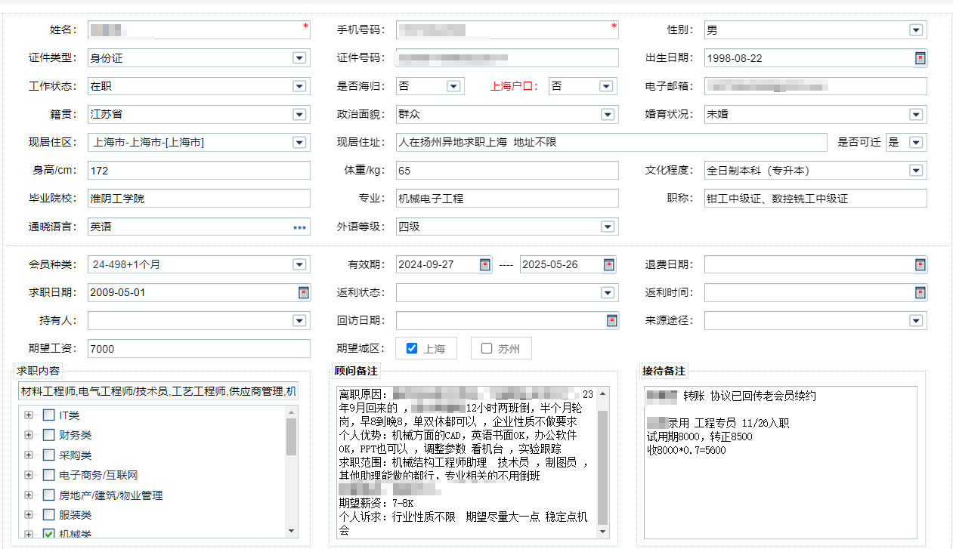
Task: Open the 籍贯 dropdown showing 江苏省
Action: pos(299,115)
